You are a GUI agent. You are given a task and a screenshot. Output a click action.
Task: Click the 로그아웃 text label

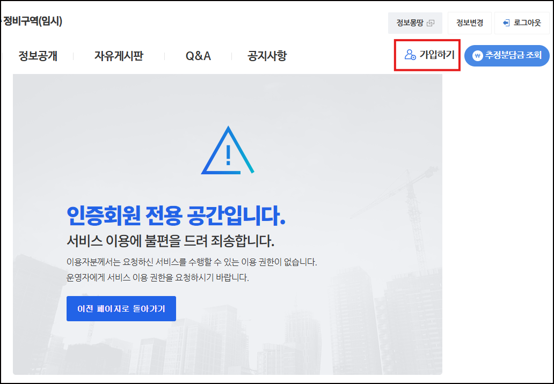coord(528,23)
